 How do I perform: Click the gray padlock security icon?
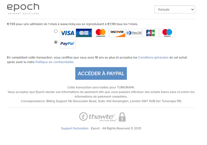tap(122, 117)
